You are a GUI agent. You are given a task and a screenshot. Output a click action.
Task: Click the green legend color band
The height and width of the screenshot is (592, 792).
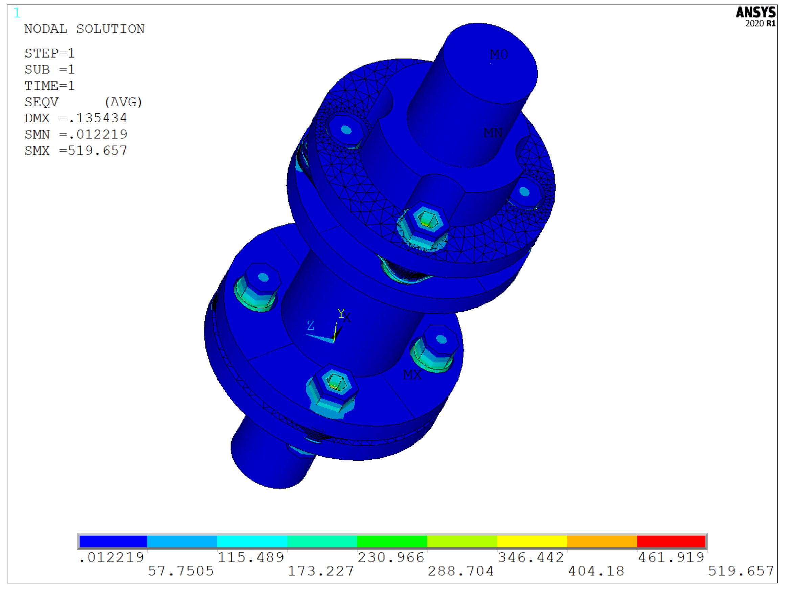point(392,541)
